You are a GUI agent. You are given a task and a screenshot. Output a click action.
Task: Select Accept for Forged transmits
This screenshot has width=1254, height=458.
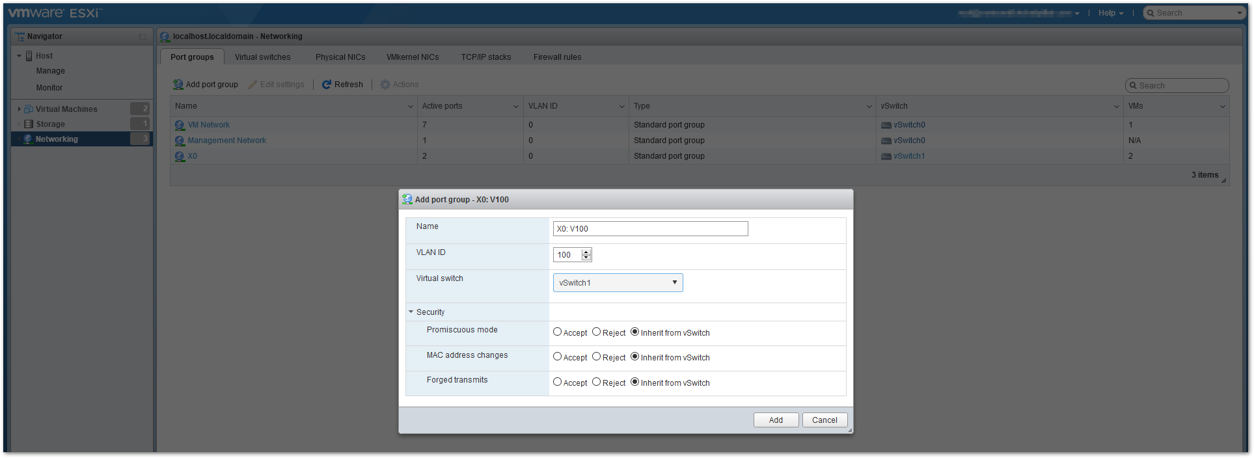(x=557, y=382)
